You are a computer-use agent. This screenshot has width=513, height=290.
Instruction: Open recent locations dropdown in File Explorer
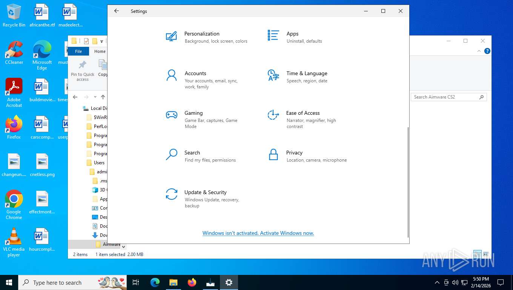pyautogui.click(x=95, y=97)
